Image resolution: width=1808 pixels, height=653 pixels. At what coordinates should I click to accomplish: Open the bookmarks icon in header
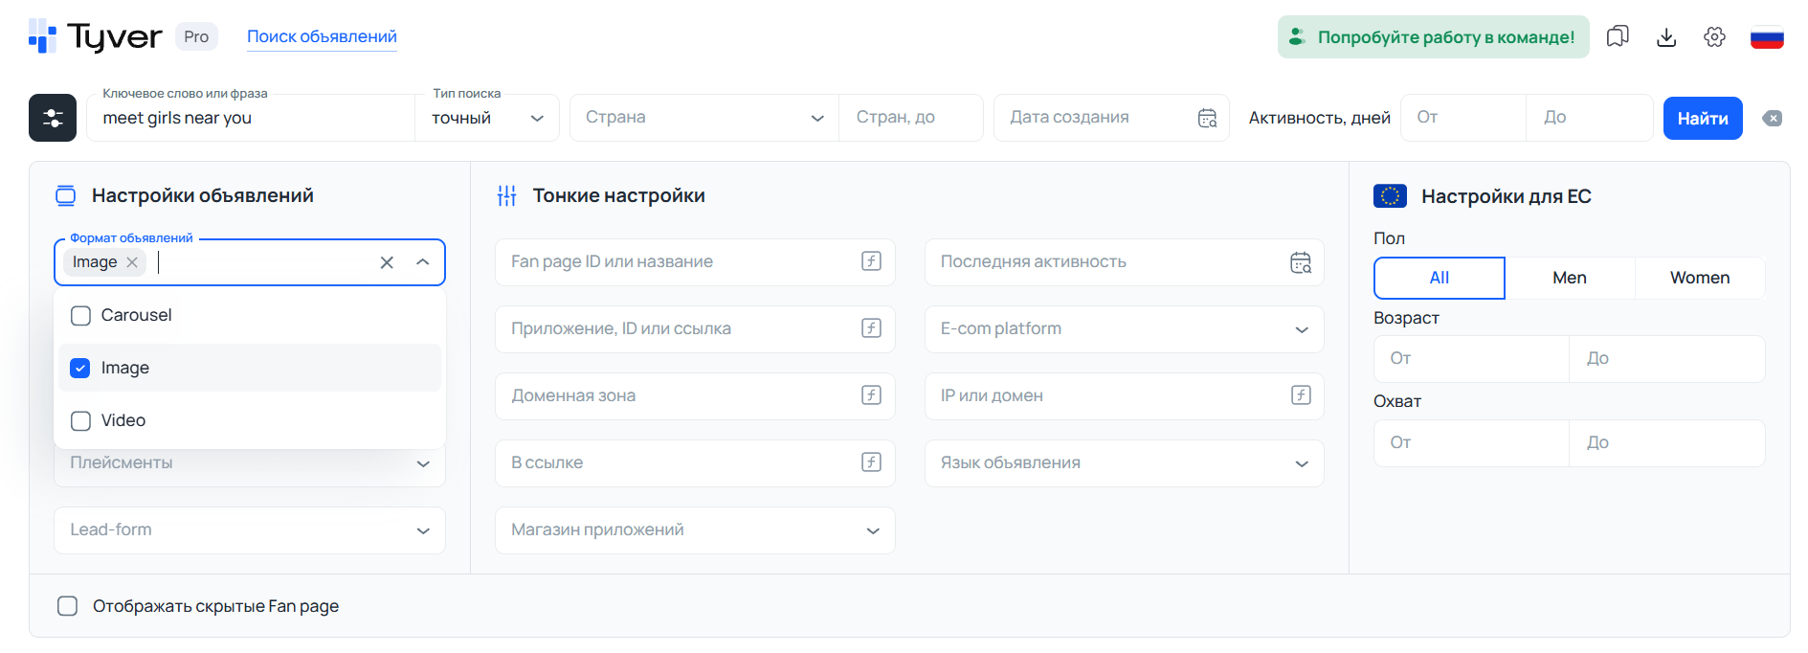tap(1618, 36)
